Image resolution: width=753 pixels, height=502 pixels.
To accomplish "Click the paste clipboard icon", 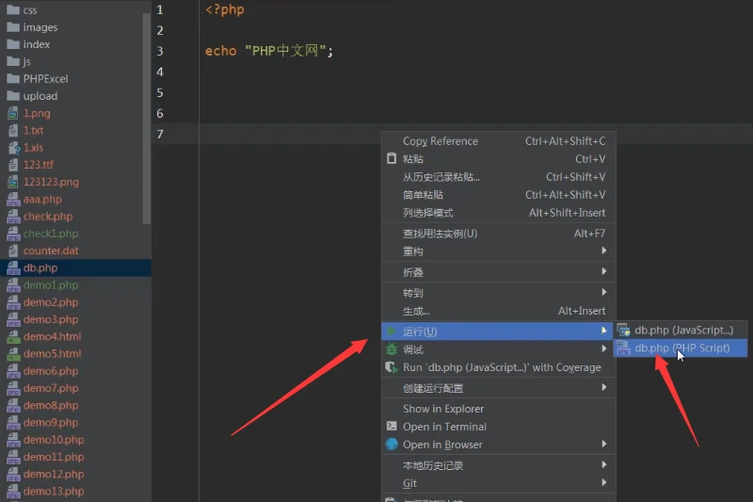I will tap(392, 158).
